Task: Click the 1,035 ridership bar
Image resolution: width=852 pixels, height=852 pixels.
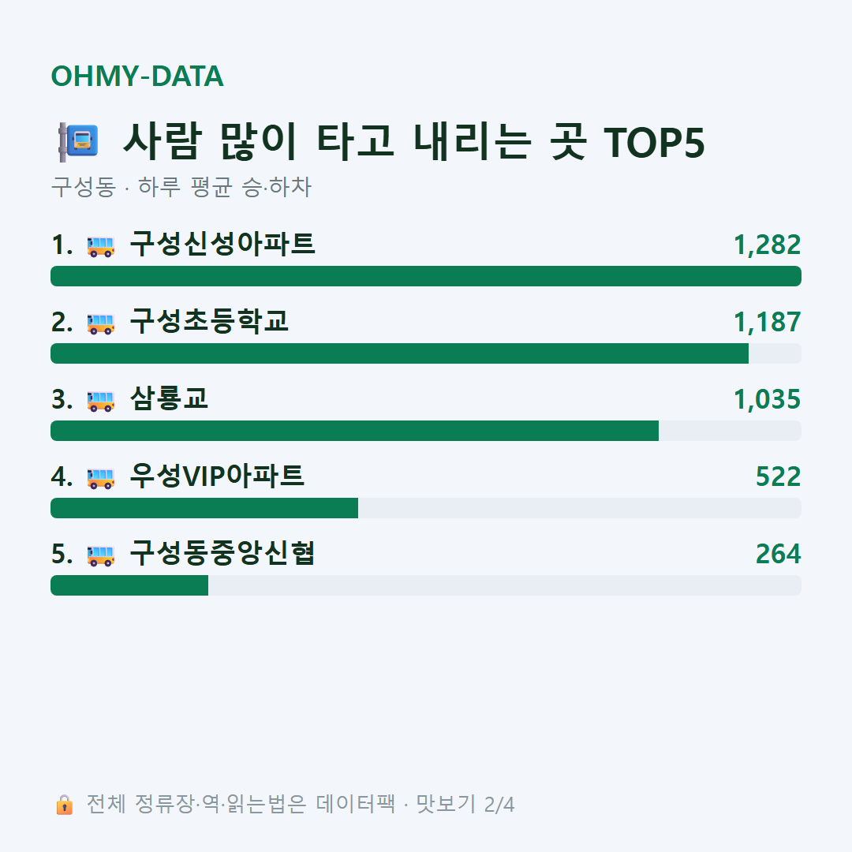Action: coord(426,431)
